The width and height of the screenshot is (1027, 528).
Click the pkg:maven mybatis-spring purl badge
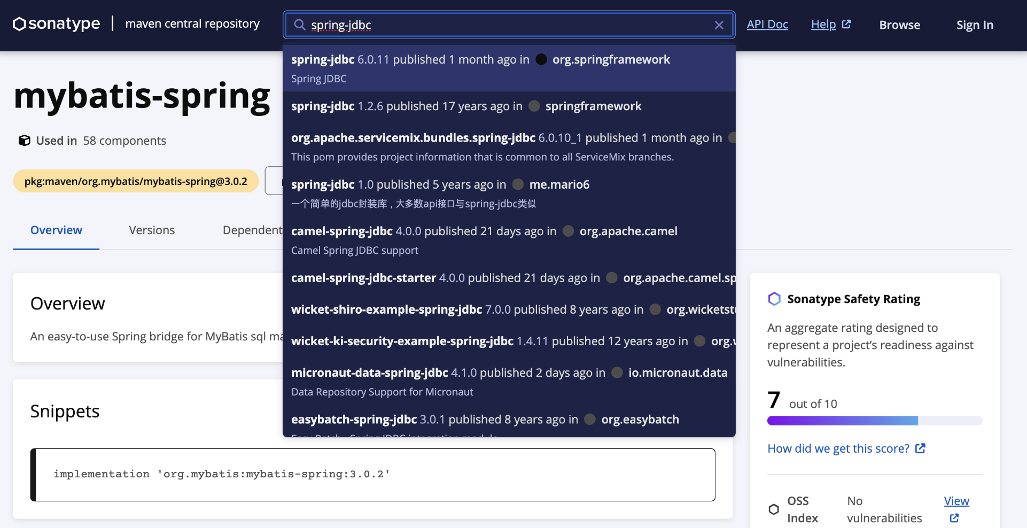(136, 181)
